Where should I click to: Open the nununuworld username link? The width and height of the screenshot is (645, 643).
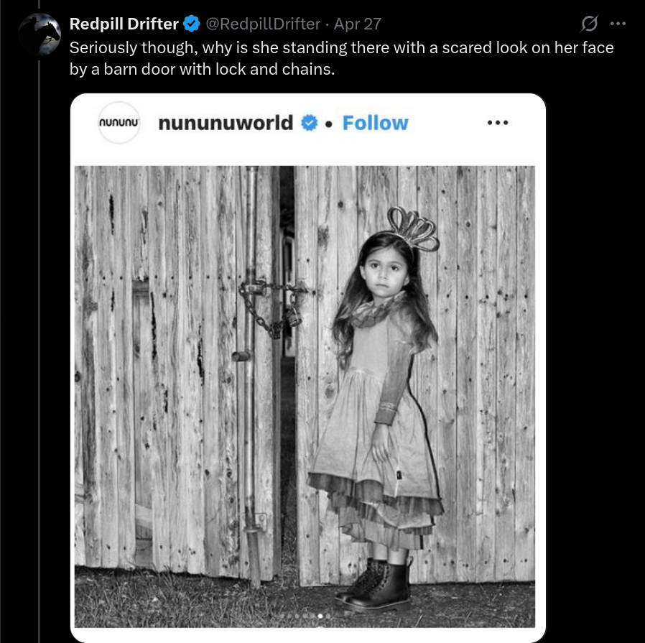tap(226, 123)
